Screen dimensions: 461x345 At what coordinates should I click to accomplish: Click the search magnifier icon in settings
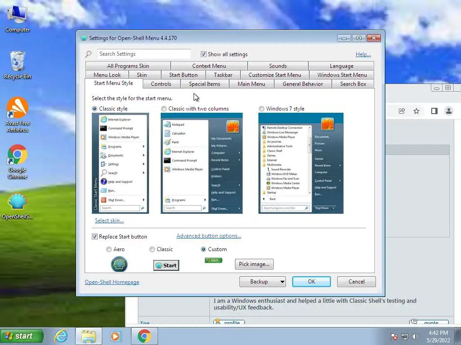[89, 54]
